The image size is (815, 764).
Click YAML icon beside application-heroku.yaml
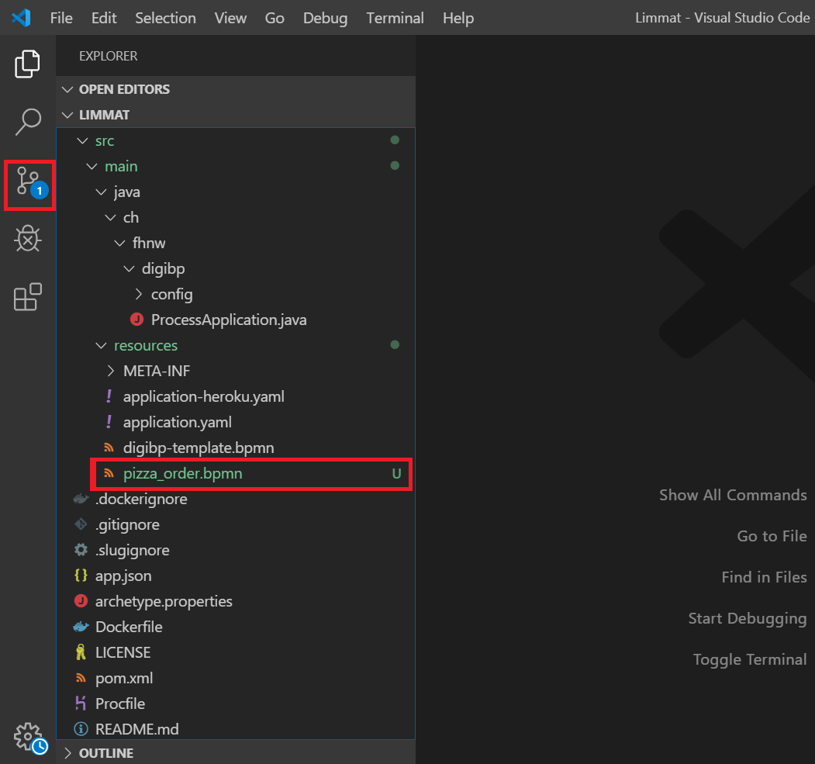coord(109,396)
